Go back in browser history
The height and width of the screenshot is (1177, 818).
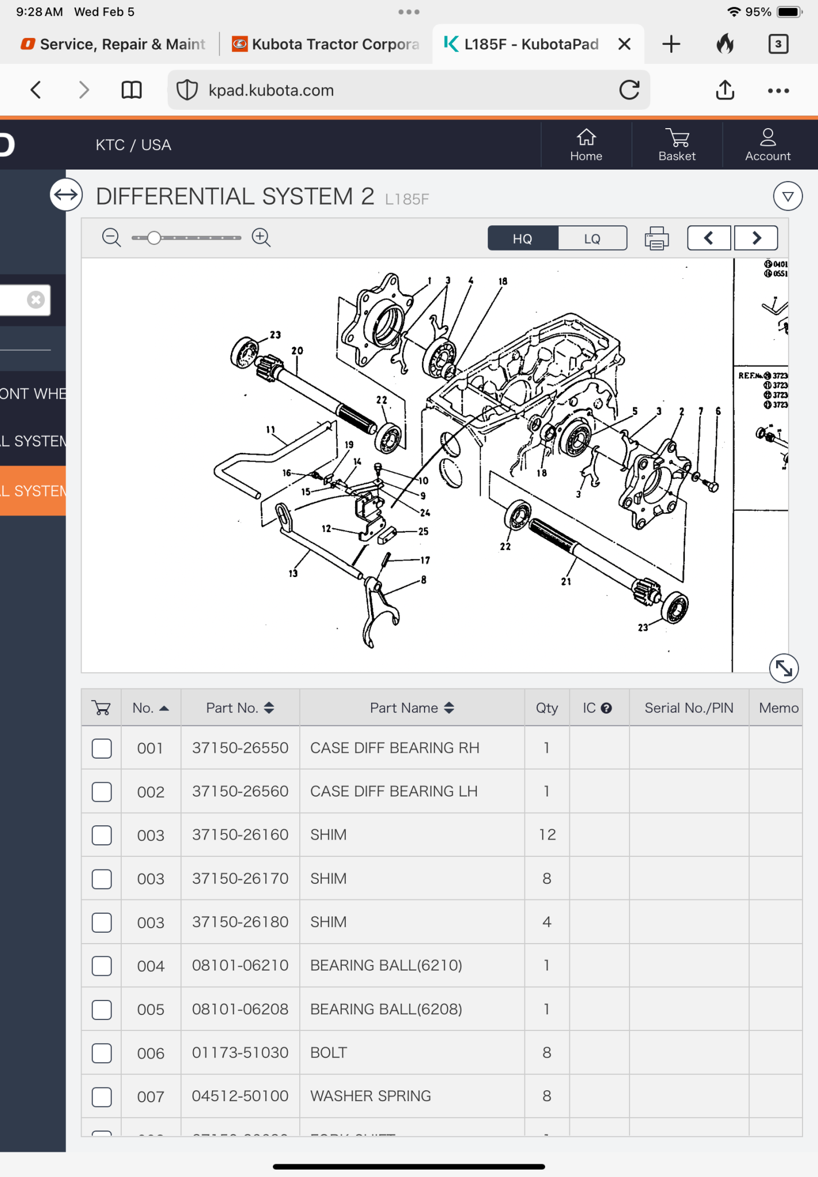click(x=36, y=90)
